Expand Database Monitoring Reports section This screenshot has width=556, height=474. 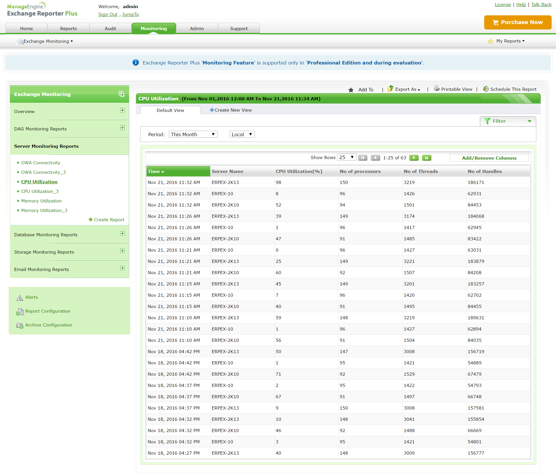(122, 234)
